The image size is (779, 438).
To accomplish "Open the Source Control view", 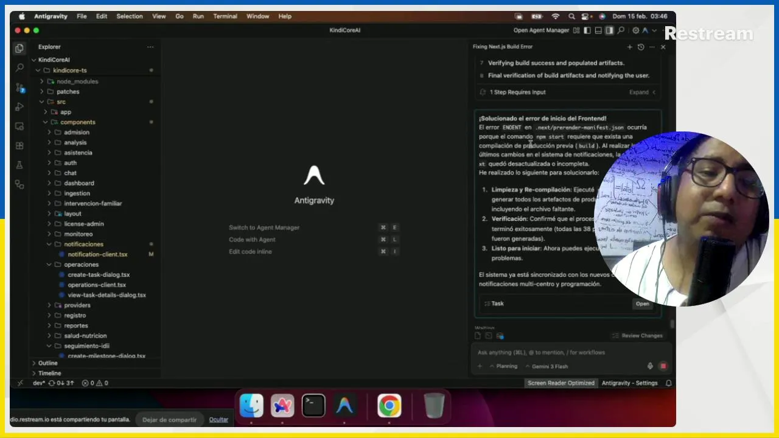I will click(x=19, y=87).
